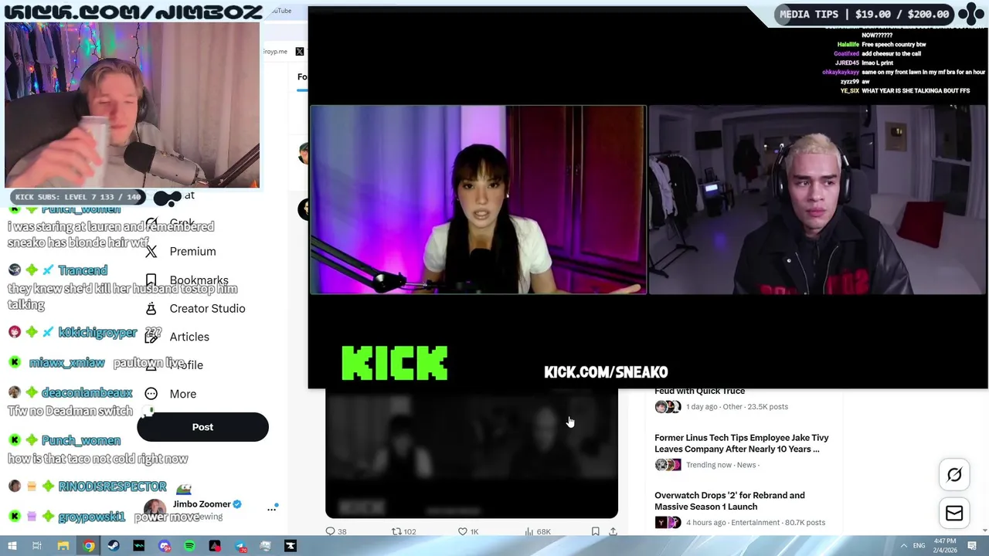The image size is (989, 556).
Task: Click '1 day ago · Other · 23.5K posts'
Action: point(737,407)
